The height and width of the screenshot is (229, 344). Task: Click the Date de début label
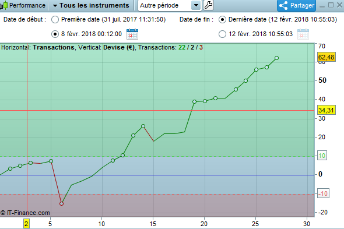tap(24, 20)
